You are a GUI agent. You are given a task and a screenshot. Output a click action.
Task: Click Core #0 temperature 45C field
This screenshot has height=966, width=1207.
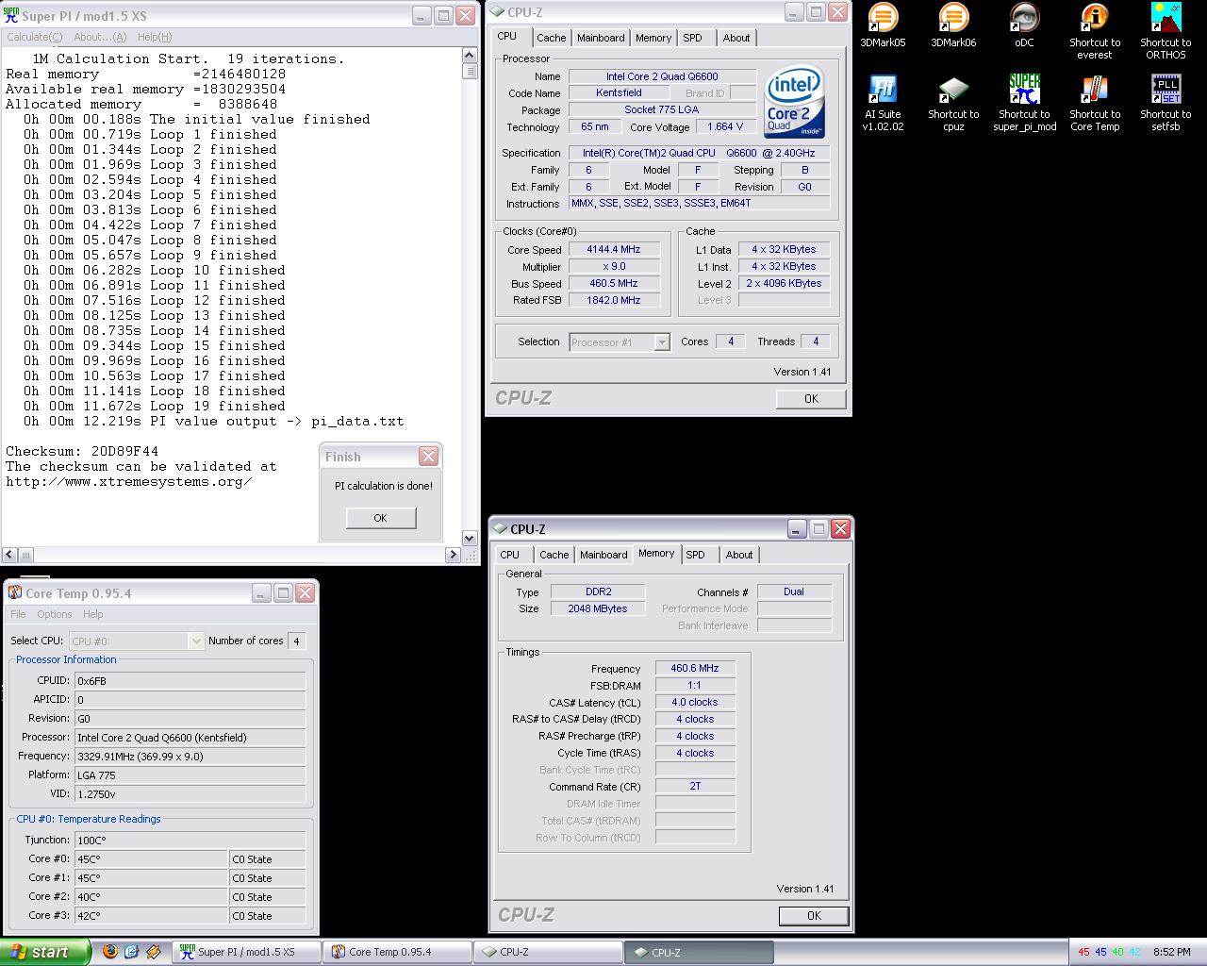tap(151, 859)
